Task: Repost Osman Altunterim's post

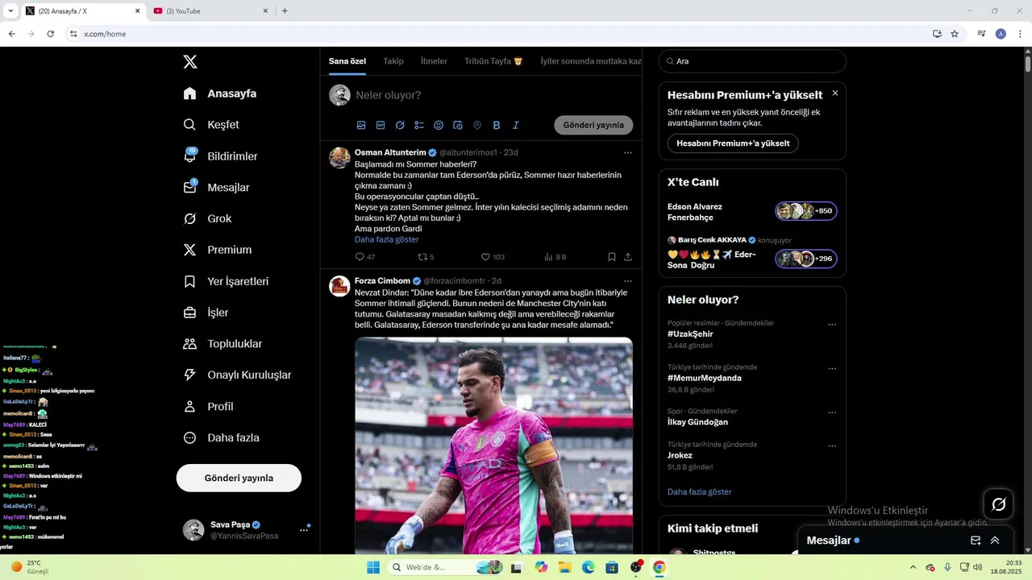Action: tap(426, 257)
